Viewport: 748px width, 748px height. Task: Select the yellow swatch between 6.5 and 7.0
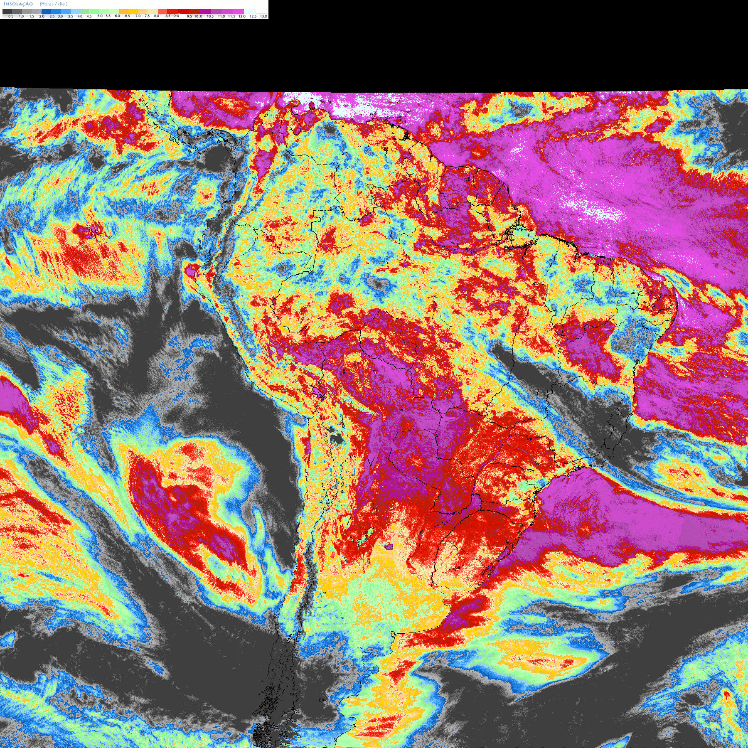tap(133, 11)
